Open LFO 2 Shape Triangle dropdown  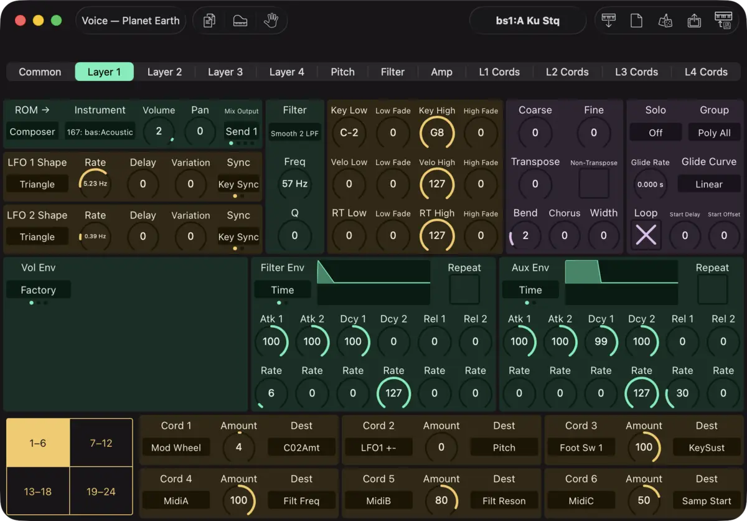click(x=37, y=237)
